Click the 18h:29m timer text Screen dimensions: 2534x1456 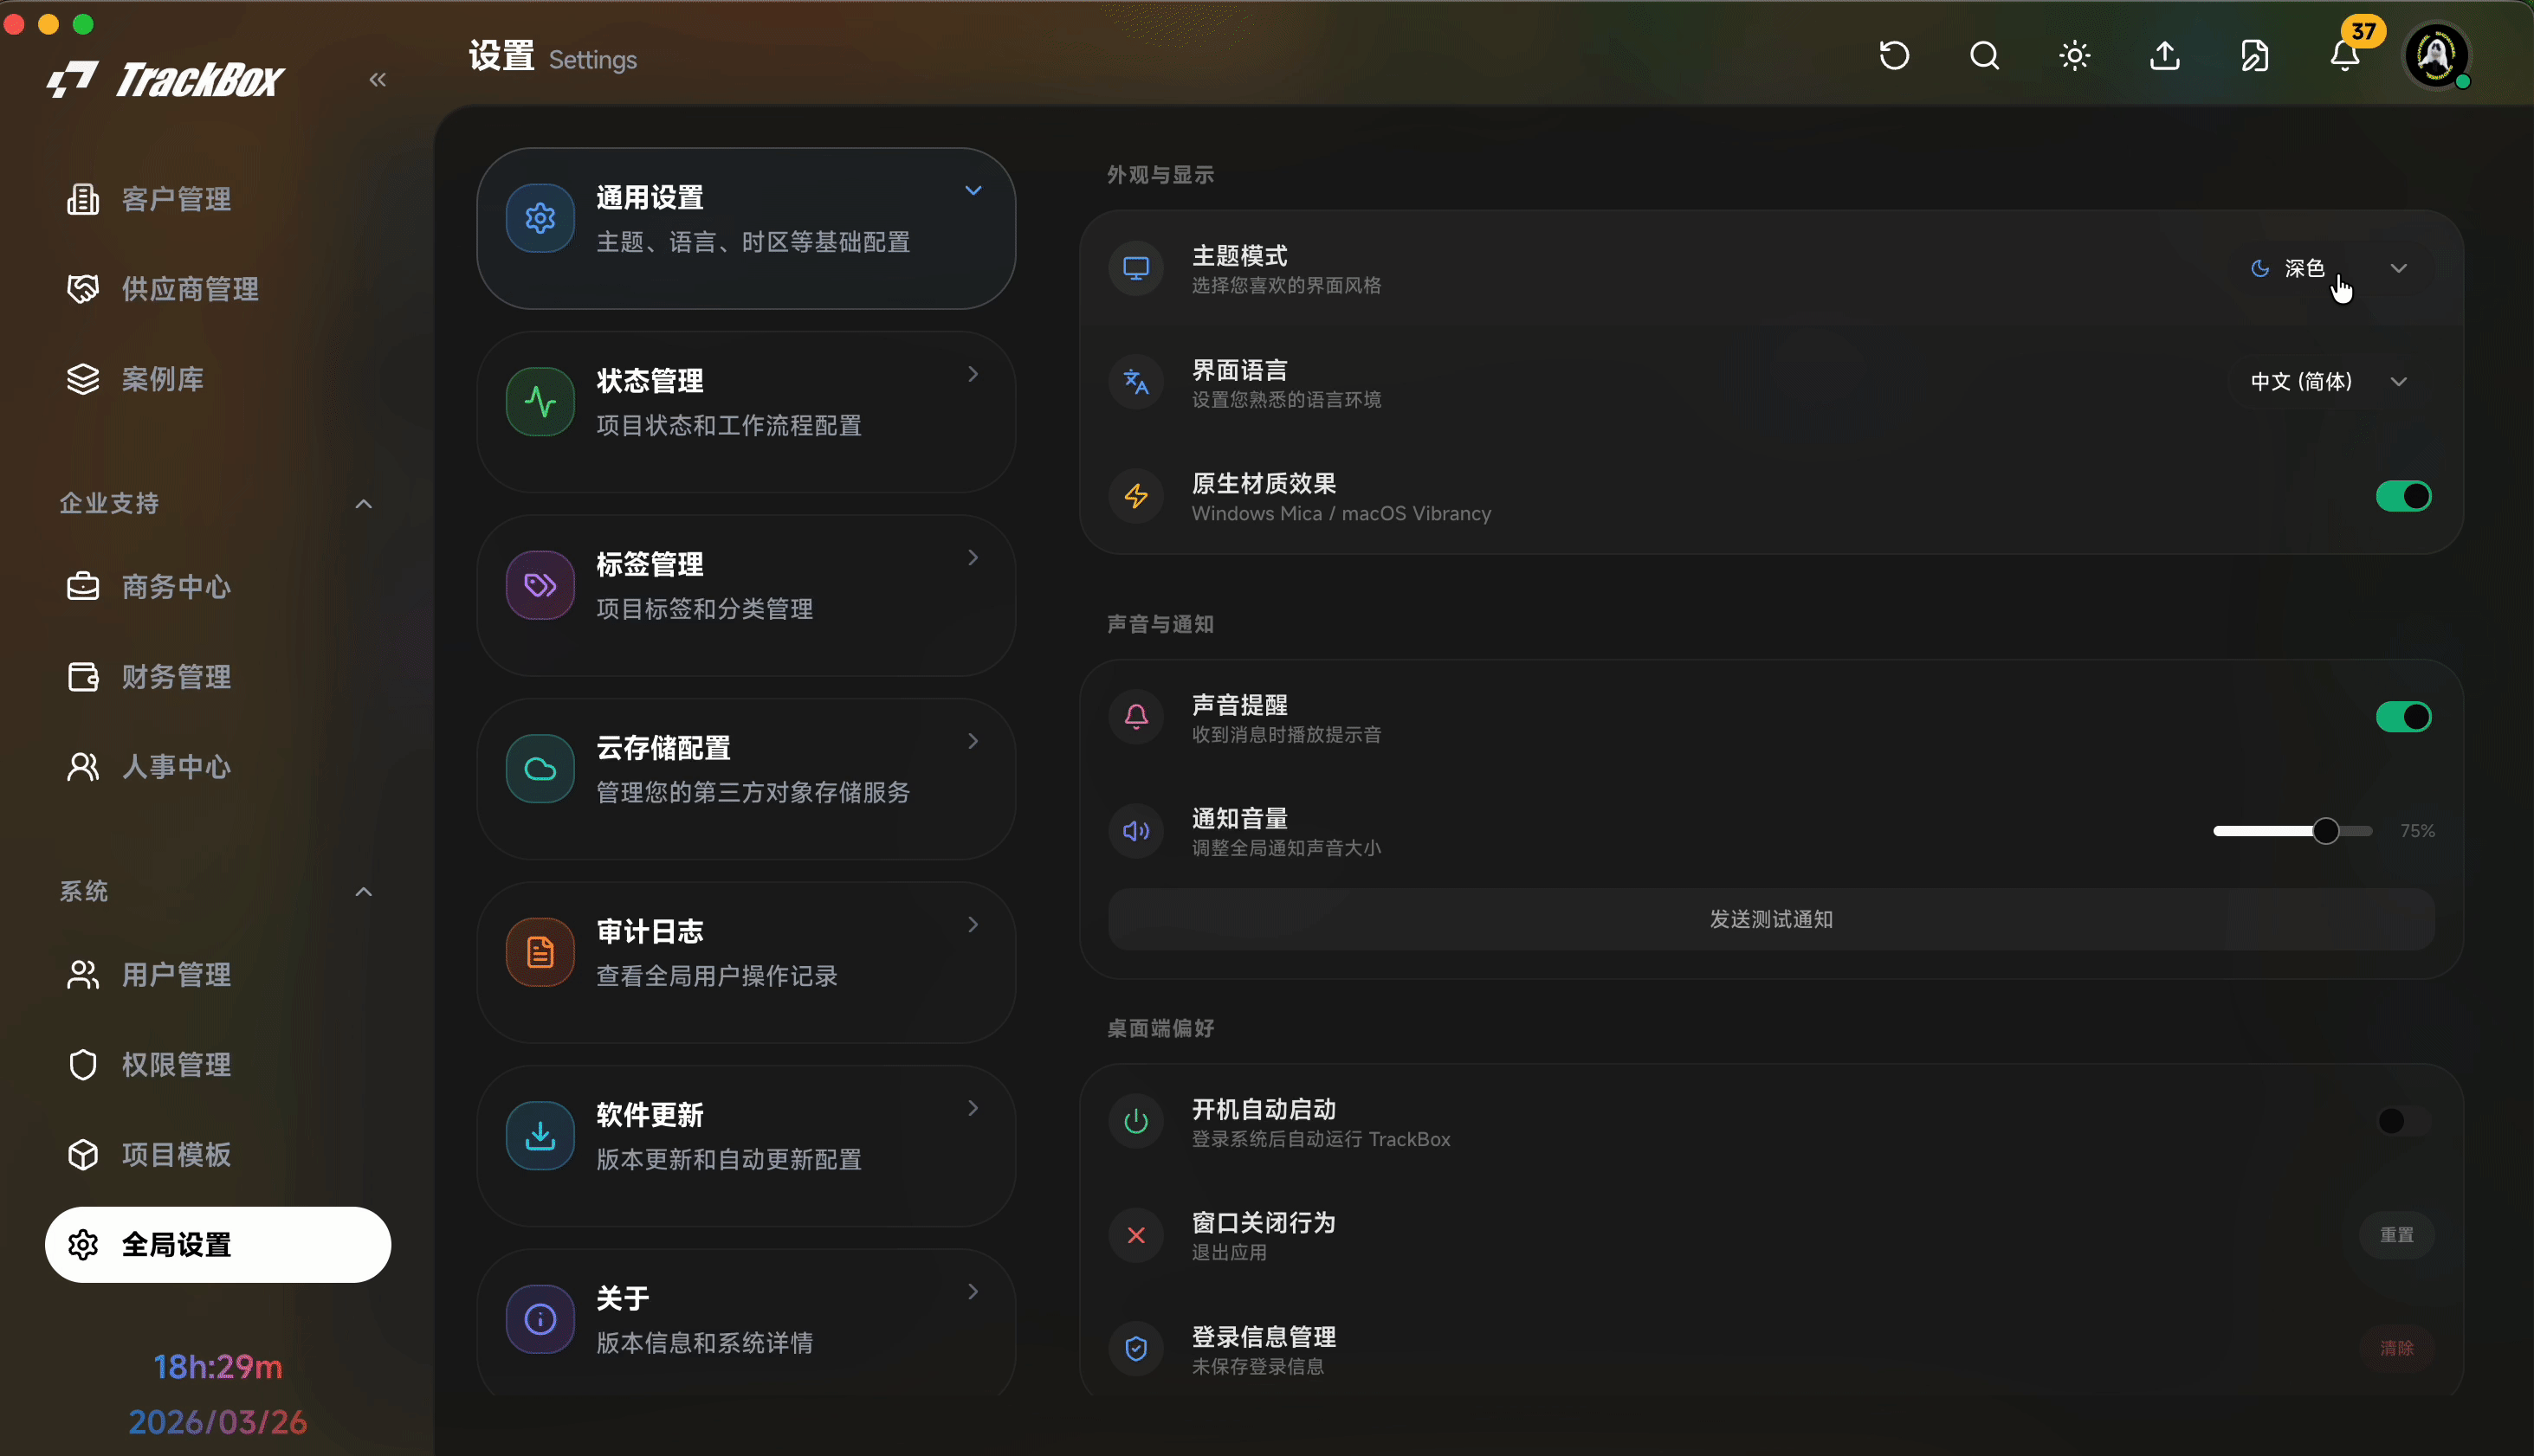[217, 1367]
